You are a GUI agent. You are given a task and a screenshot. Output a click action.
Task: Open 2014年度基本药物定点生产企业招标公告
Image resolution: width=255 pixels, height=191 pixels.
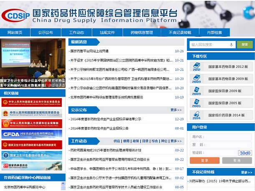(99, 128)
